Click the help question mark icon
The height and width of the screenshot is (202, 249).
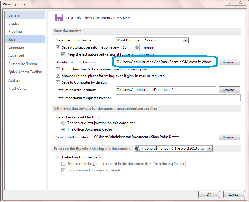(229, 3)
